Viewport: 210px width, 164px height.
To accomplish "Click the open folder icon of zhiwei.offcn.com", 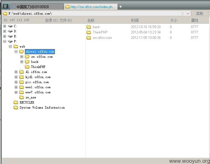I will (x=21, y=51).
